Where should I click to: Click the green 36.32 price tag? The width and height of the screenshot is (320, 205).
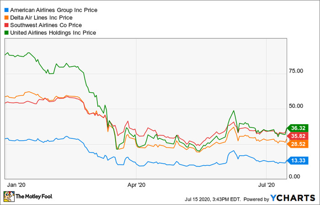299,128
